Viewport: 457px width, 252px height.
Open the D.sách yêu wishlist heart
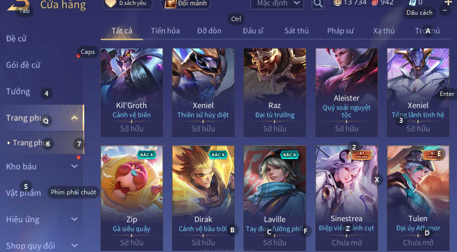coord(111,3)
